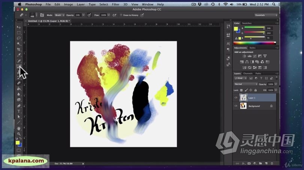Select the Zoom tool
The height and width of the screenshot is (170, 304).
19,134
